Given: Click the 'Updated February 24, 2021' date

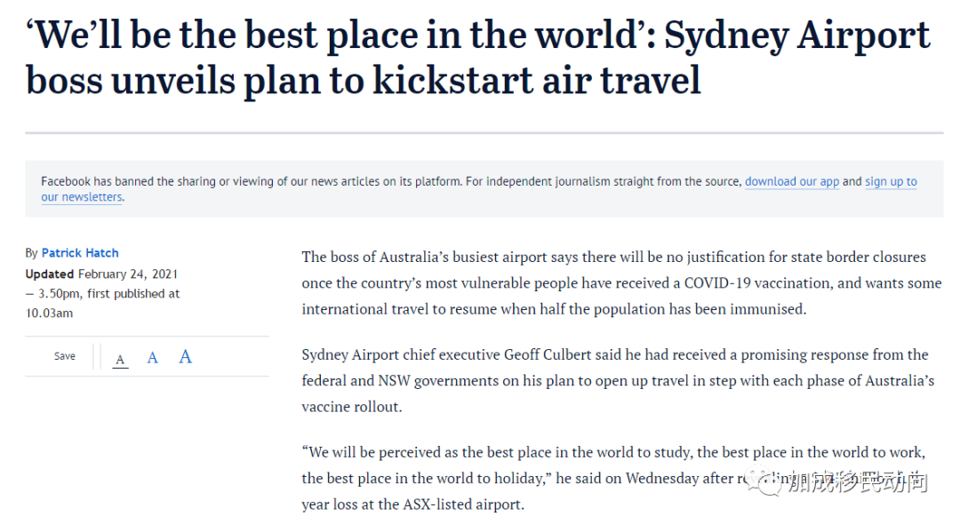Looking at the screenshot, I should click(101, 274).
